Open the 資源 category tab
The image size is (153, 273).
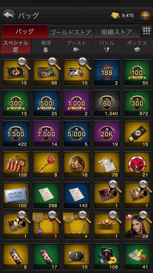pyautogui.click(x=46, y=46)
